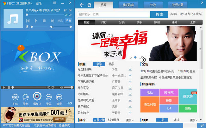Click the 李志洲 banner image
The image size is (206, 128).
click(x=137, y=44)
